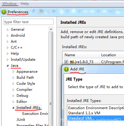Select Standard VM JRE type
The width and height of the screenshot is (124, 126).
pyautogui.click(x=96, y=118)
